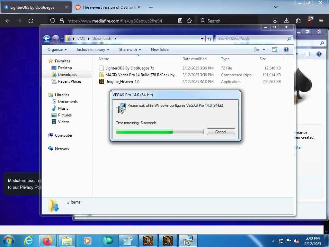Open Firefox downloads panel

tap(286, 21)
